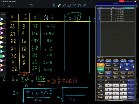Open the magnifier search tool in toolbar
This screenshot has height=104, width=139.
[85, 5]
